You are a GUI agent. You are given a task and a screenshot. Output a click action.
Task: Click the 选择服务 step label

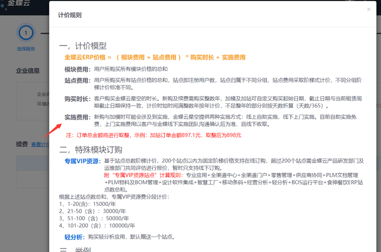pyautogui.click(x=26, y=49)
